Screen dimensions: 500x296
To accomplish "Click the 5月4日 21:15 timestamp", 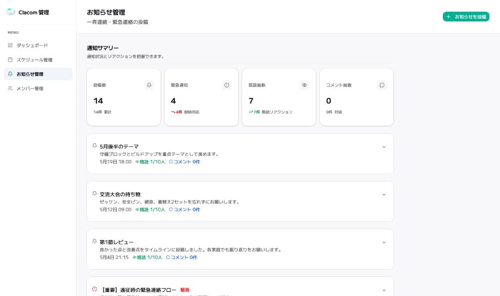I will 114,257.
